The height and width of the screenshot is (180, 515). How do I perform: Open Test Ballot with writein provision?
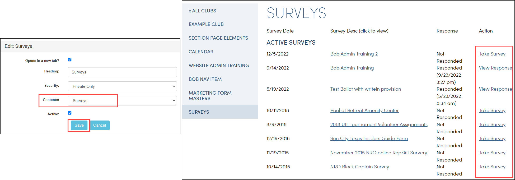pyautogui.click(x=366, y=89)
